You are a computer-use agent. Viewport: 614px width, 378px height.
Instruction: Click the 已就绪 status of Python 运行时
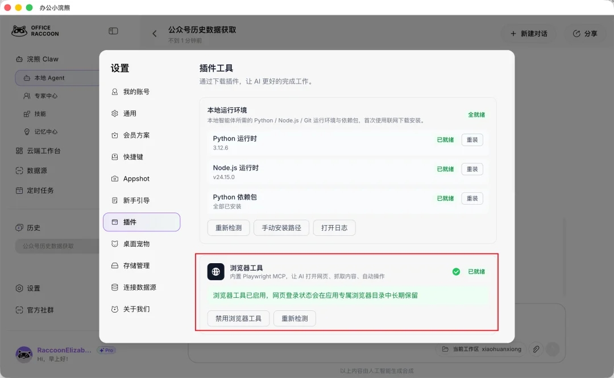click(x=445, y=140)
